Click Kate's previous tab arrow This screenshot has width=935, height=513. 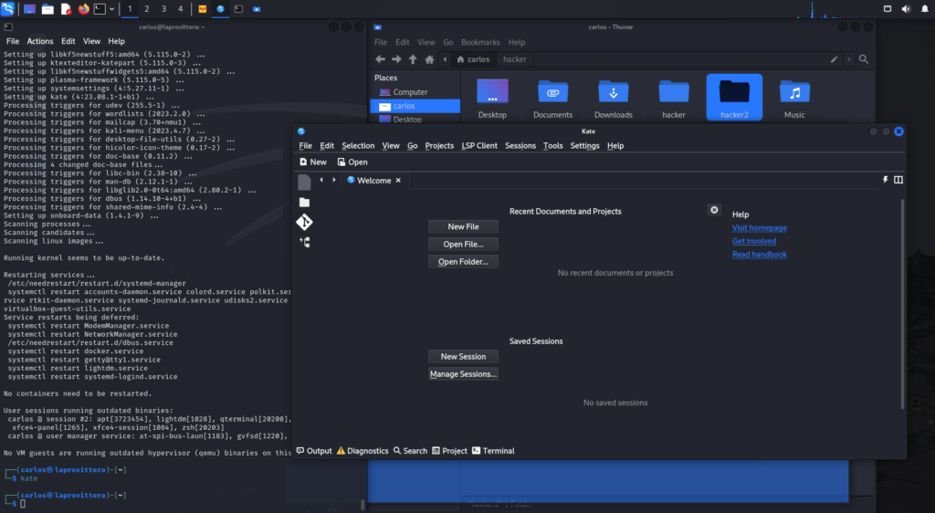click(x=321, y=180)
